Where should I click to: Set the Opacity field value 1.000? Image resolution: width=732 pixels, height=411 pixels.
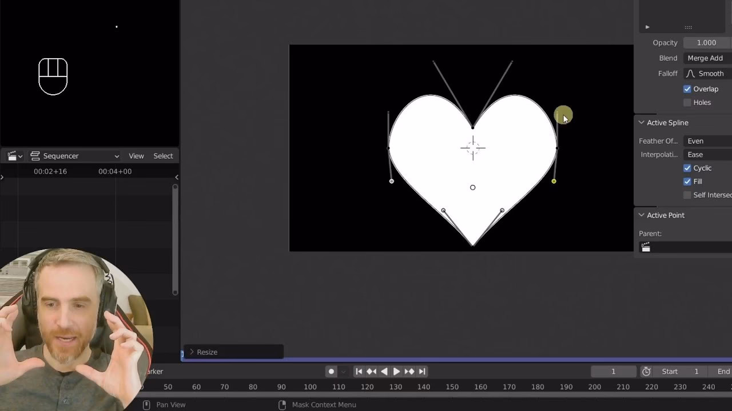click(707, 43)
